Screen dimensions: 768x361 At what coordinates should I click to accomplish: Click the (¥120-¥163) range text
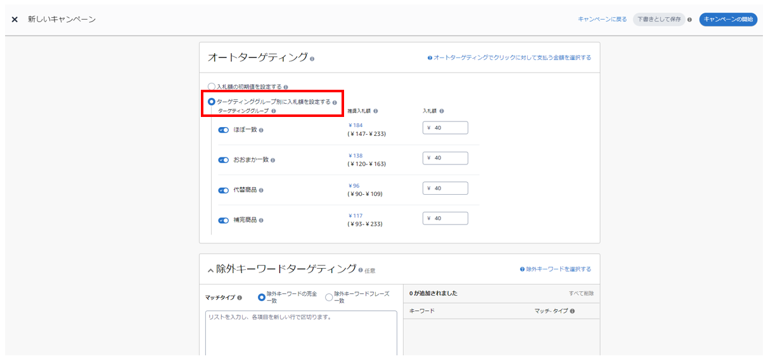pos(367,164)
